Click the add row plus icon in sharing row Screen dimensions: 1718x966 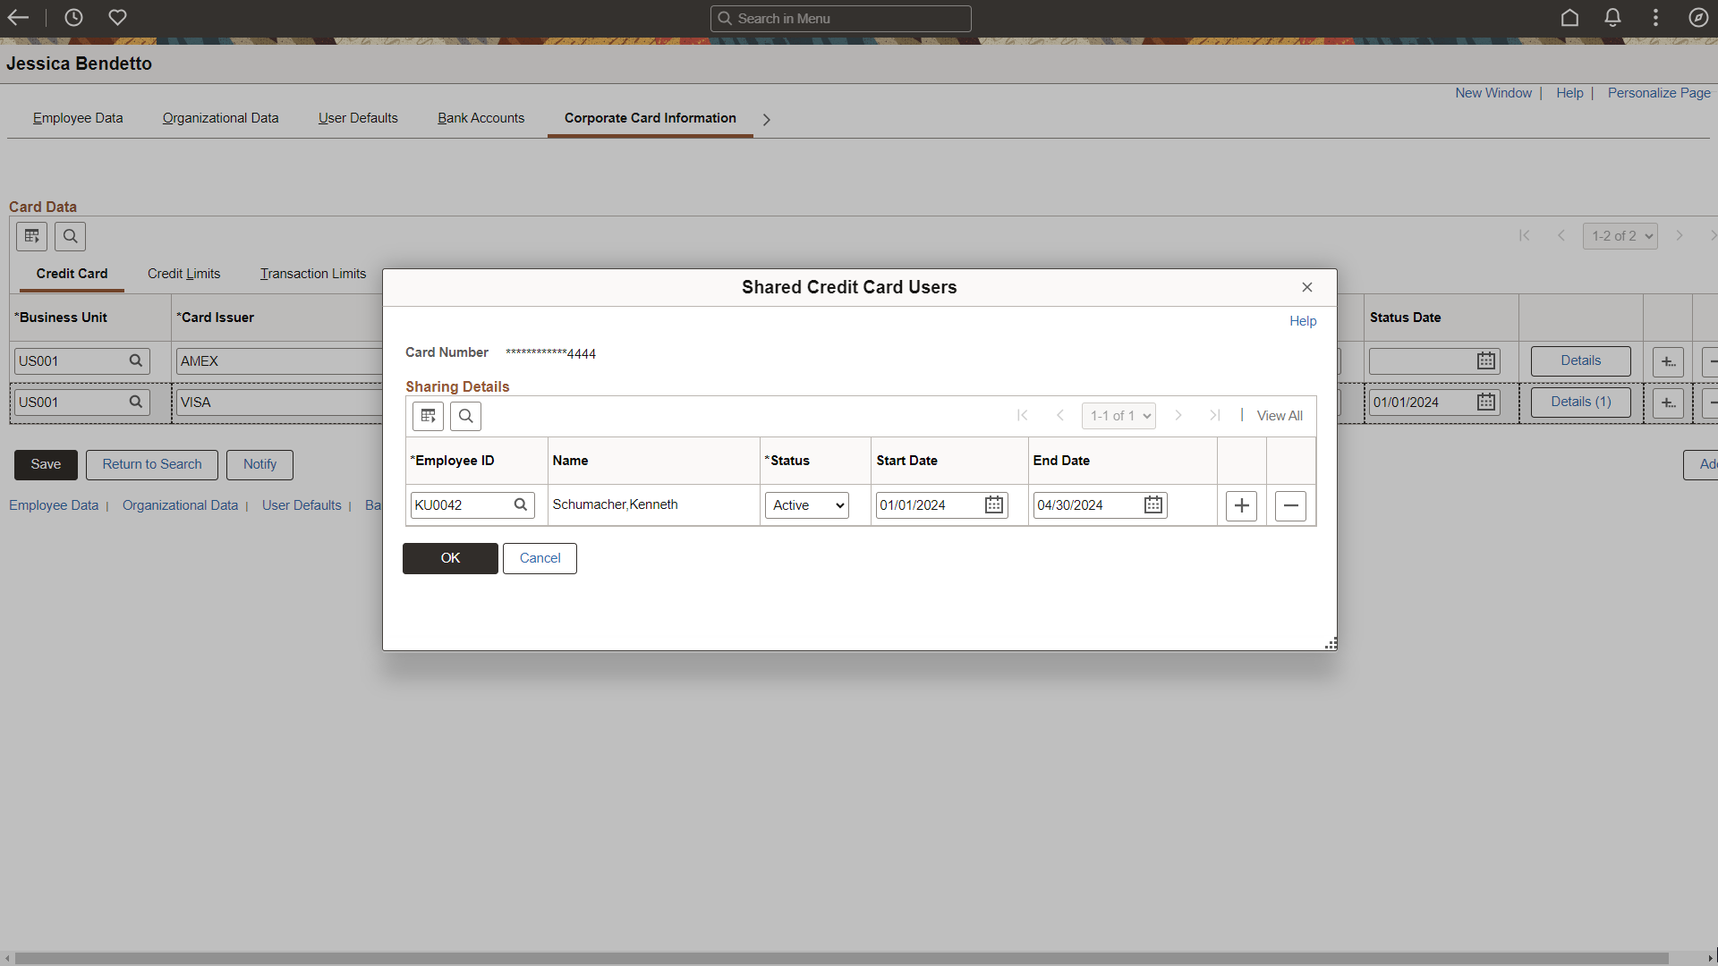pyautogui.click(x=1243, y=504)
